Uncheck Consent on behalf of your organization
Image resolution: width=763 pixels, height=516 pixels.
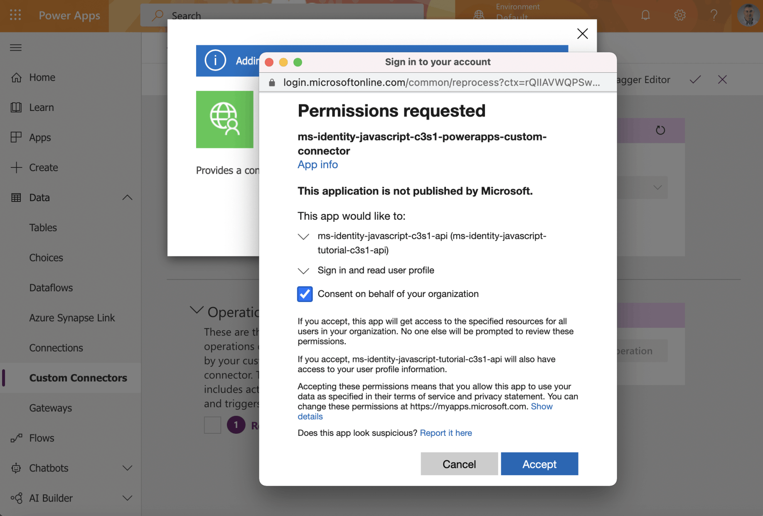click(305, 294)
